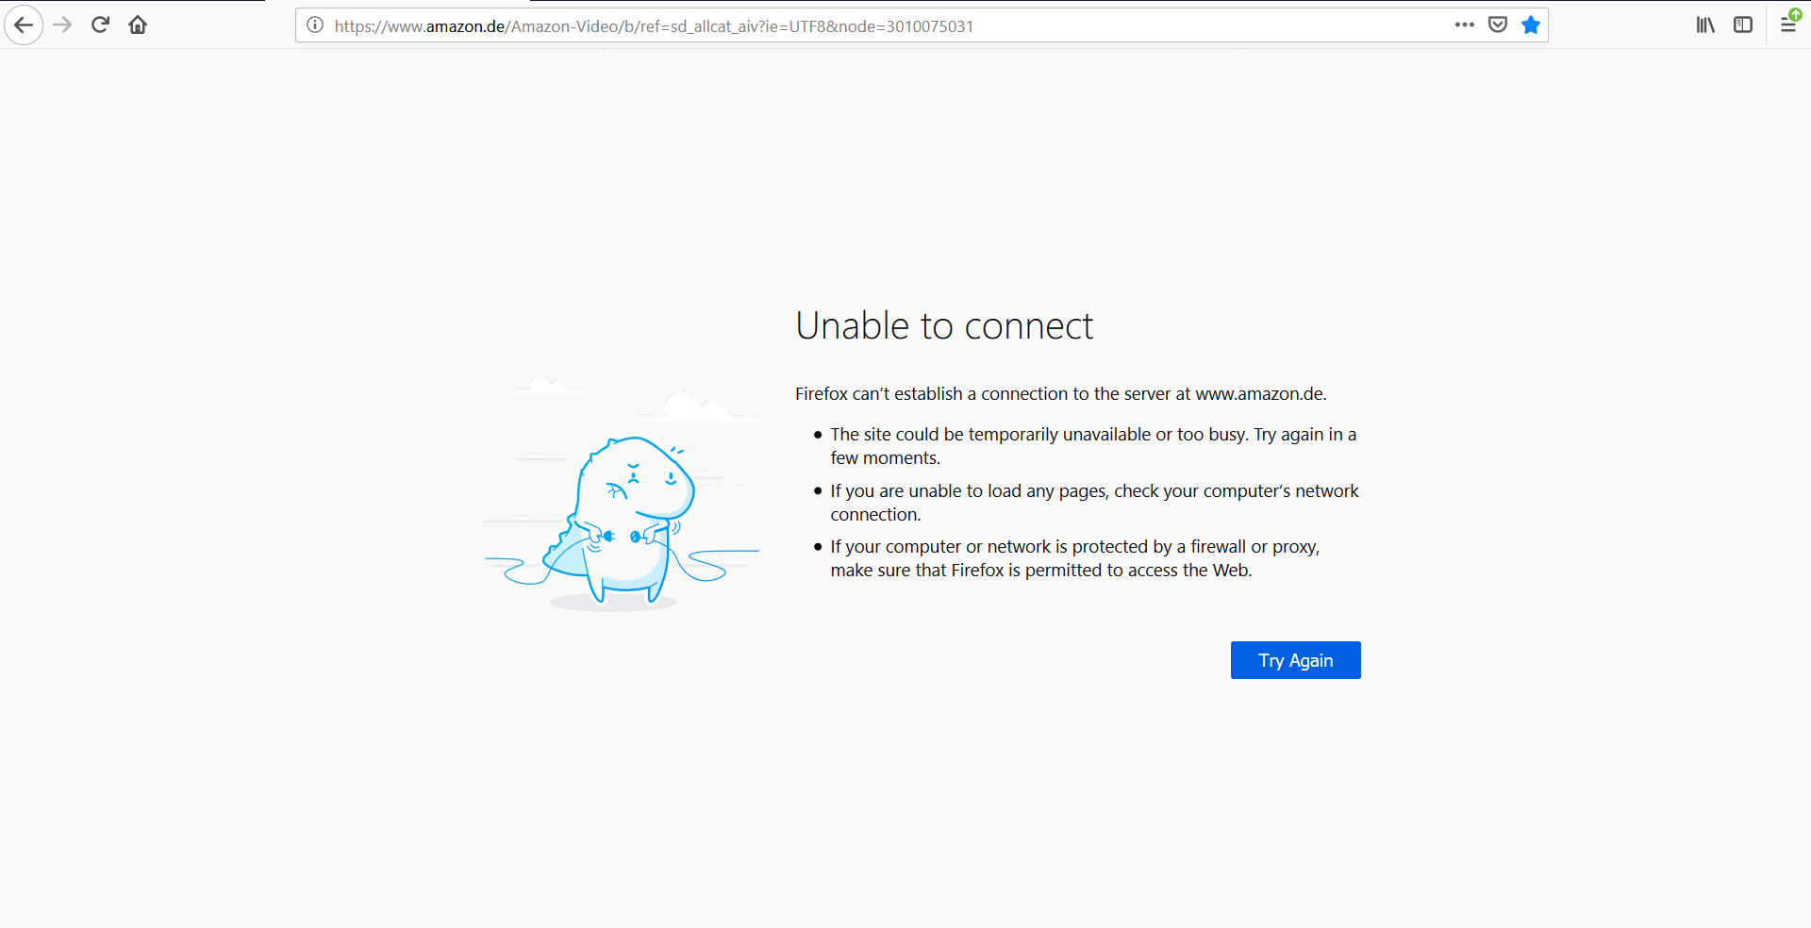Viewport: 1811px width, 928px height.
Task: Save page to Pocket
Action: (x=1498, y=25)
